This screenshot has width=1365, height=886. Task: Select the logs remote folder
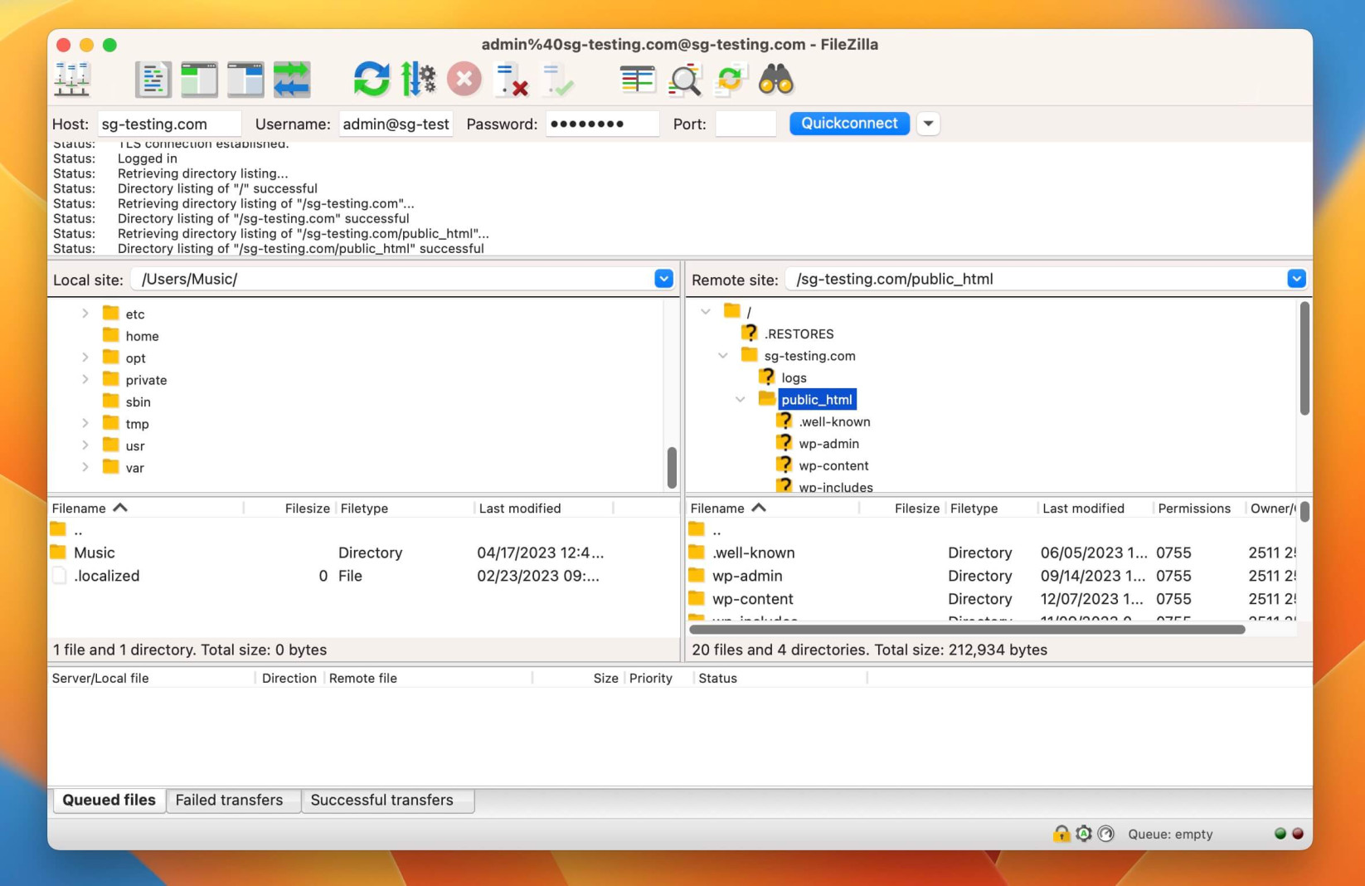794,377
